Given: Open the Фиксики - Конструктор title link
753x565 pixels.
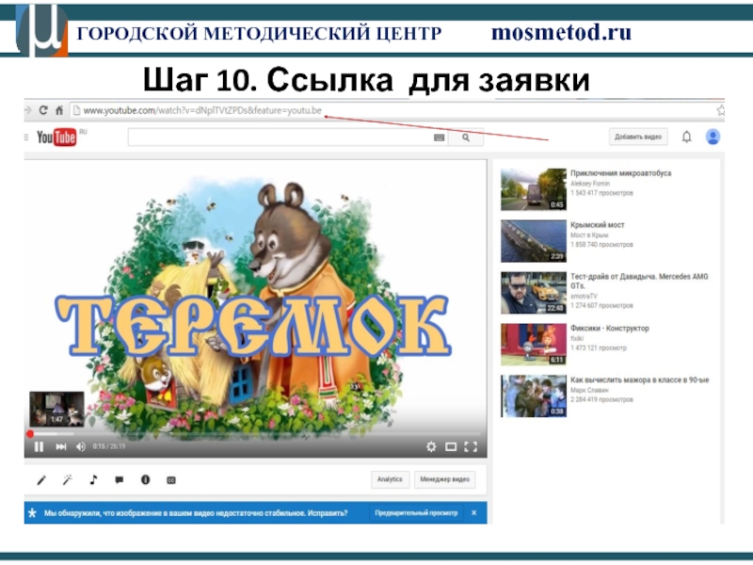Looking at the screenshot, I should 610,328.
